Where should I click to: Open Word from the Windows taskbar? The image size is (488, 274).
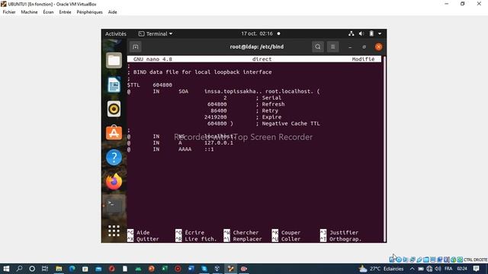point(191,269)
